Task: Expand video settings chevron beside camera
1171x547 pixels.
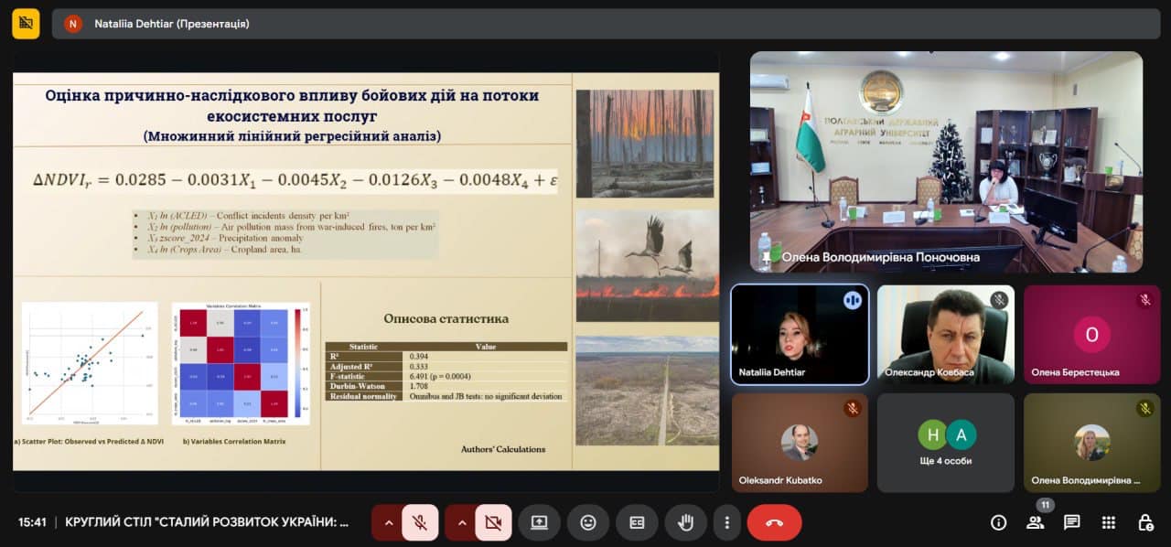Action: 462,522
